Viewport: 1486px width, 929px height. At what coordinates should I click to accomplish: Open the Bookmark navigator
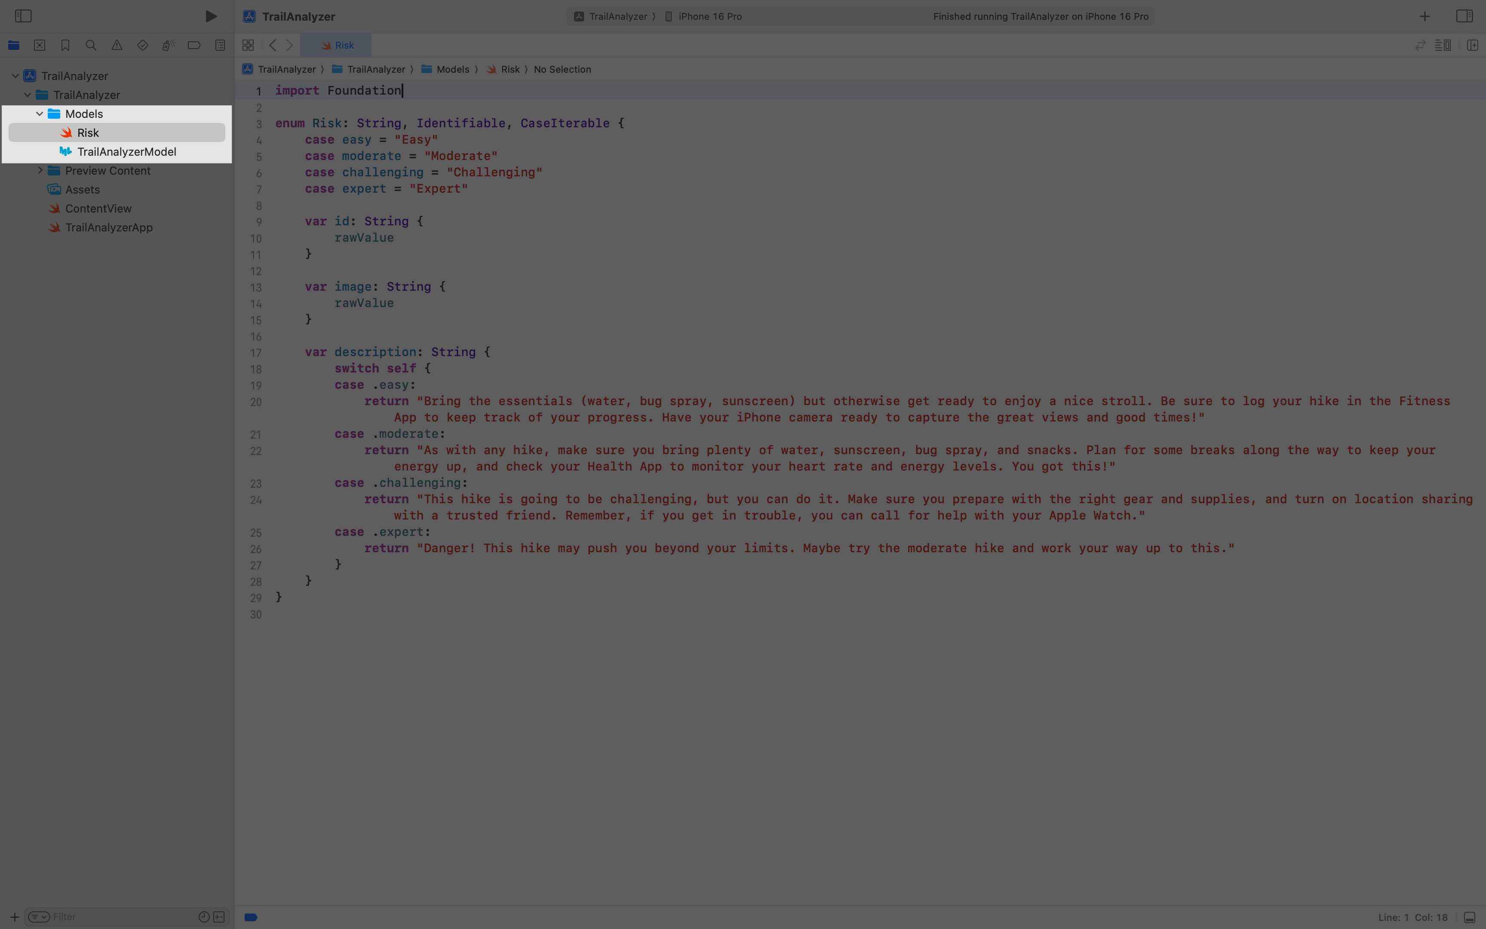pyautogui.click(x=65, y=45)
